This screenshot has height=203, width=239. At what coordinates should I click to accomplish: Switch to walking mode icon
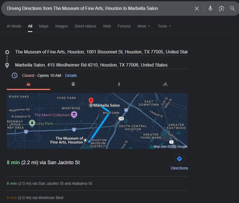119,84
